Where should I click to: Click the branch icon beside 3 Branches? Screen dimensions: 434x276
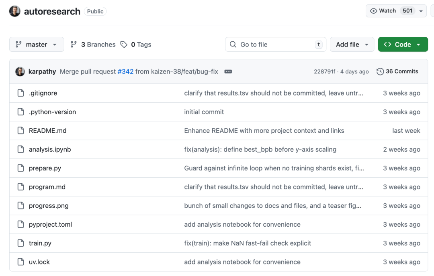tap(74, 45)
